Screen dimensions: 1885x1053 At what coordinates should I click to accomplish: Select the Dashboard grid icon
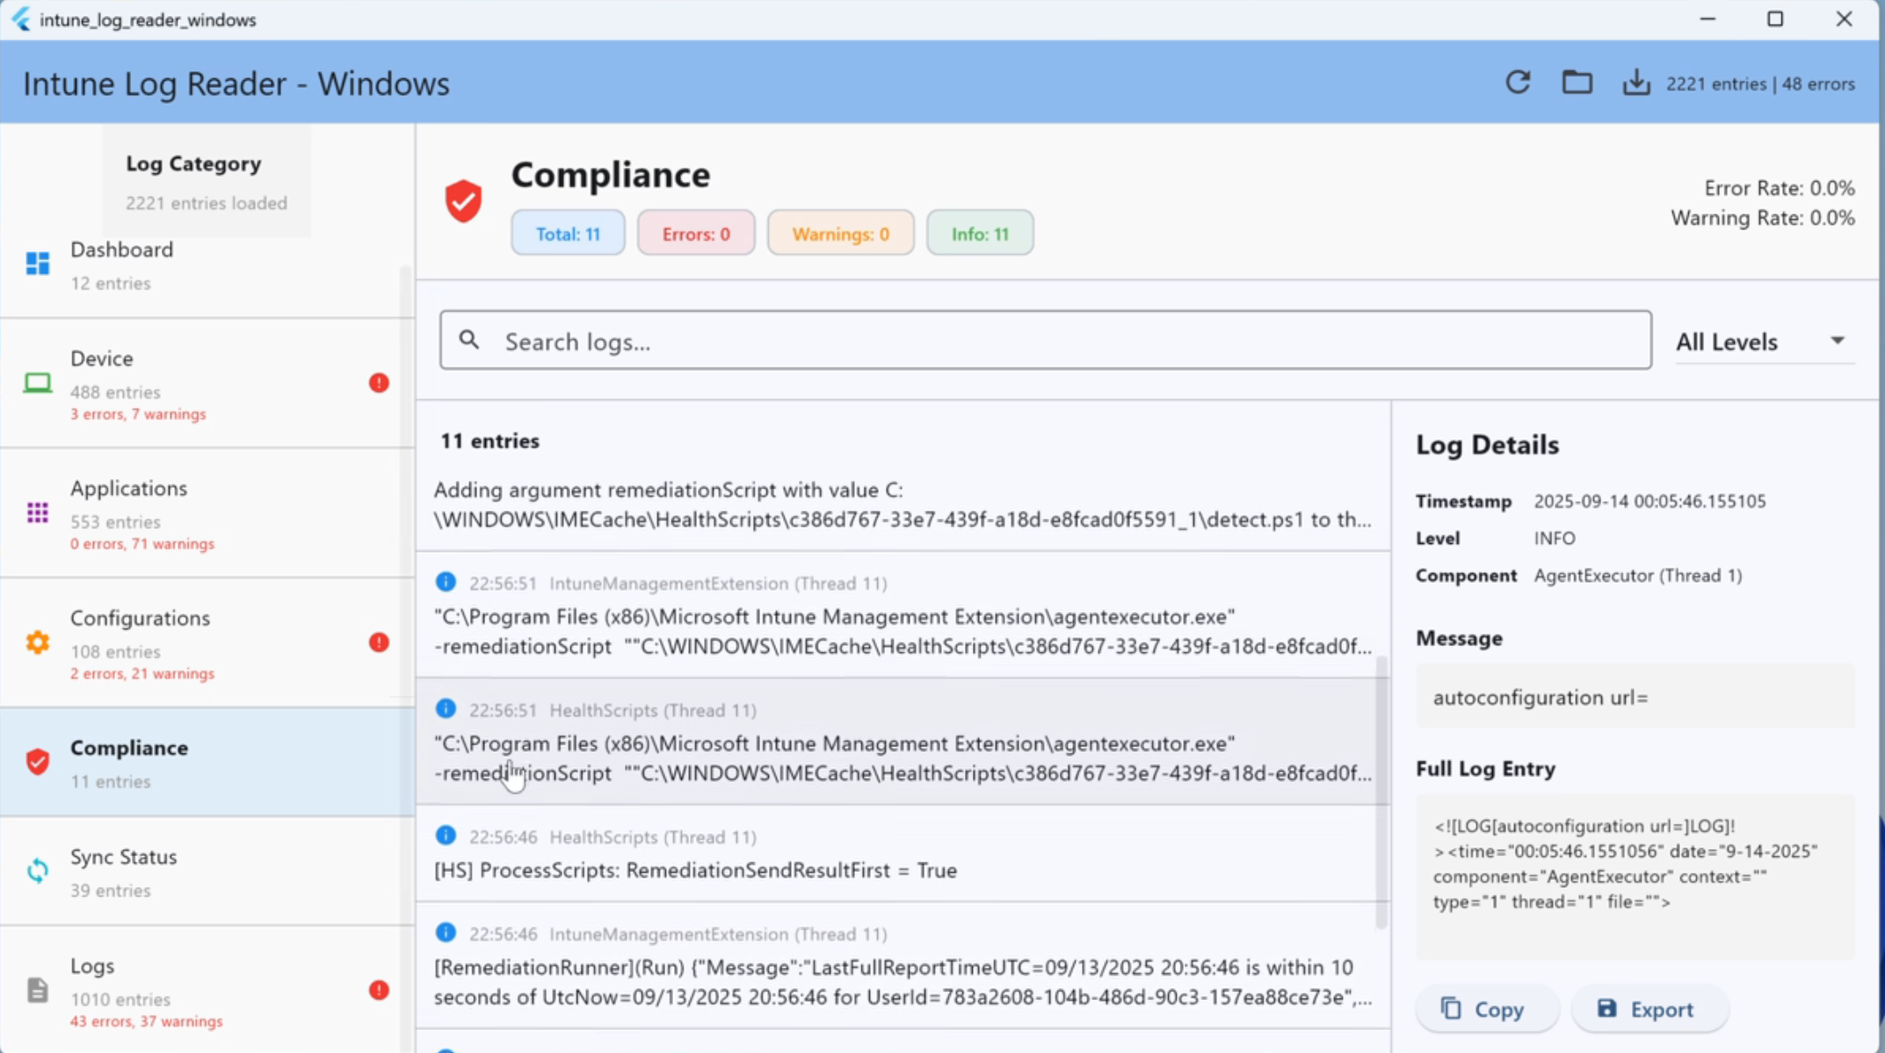[37, 262]
